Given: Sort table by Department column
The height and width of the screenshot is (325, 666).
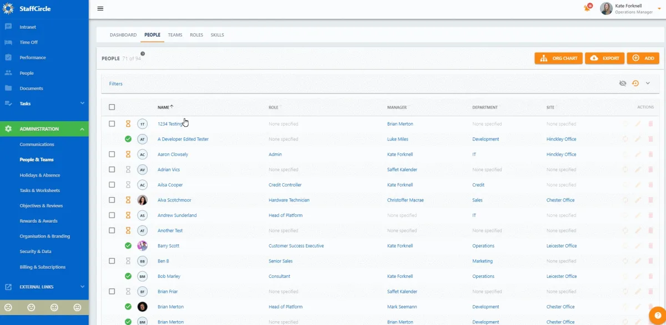Looking at the screenshot, I should click(x=485, y=107).
